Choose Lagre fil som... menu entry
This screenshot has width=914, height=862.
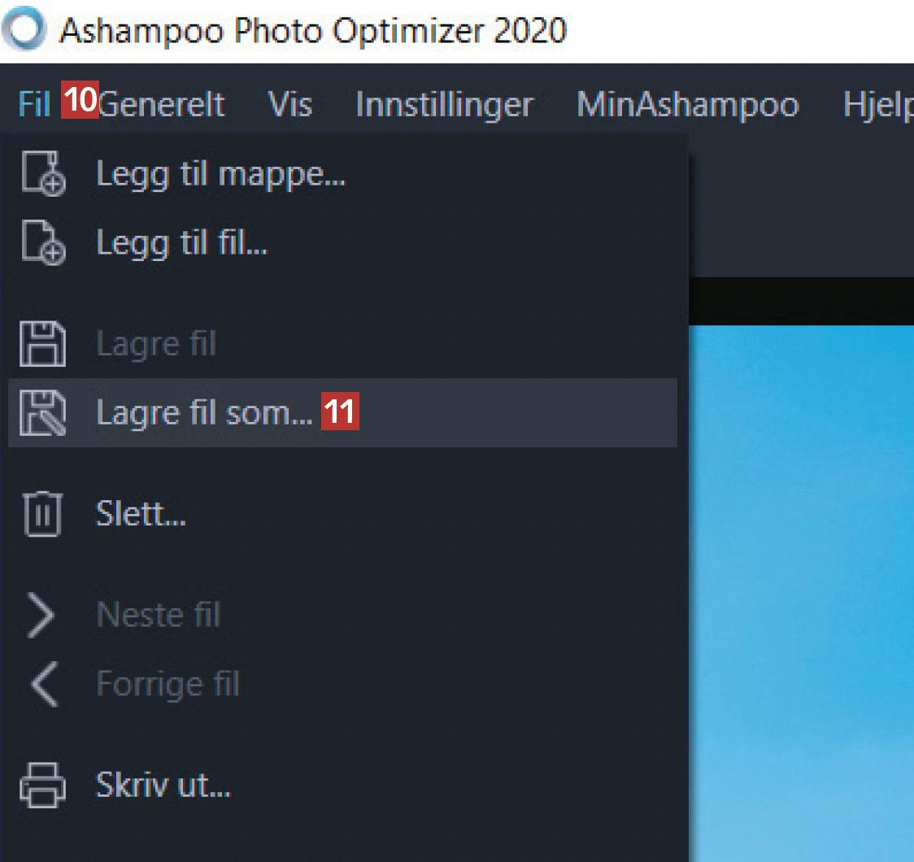203,412
